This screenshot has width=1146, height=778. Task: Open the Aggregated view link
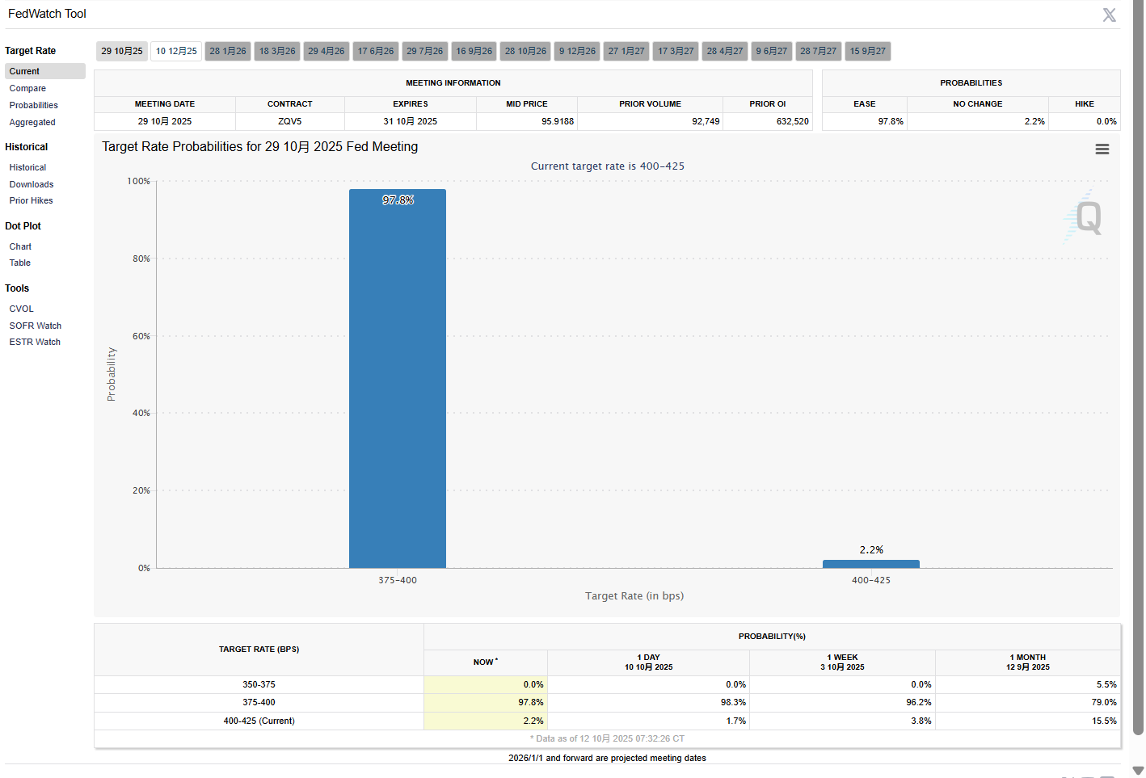[32, 123]
